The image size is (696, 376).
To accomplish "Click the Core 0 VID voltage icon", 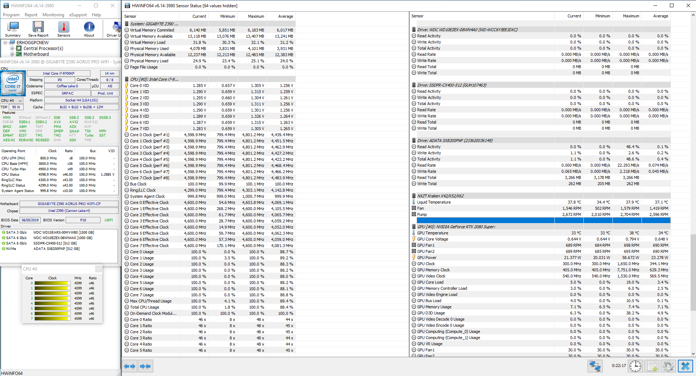I will [x=127, y=85].
